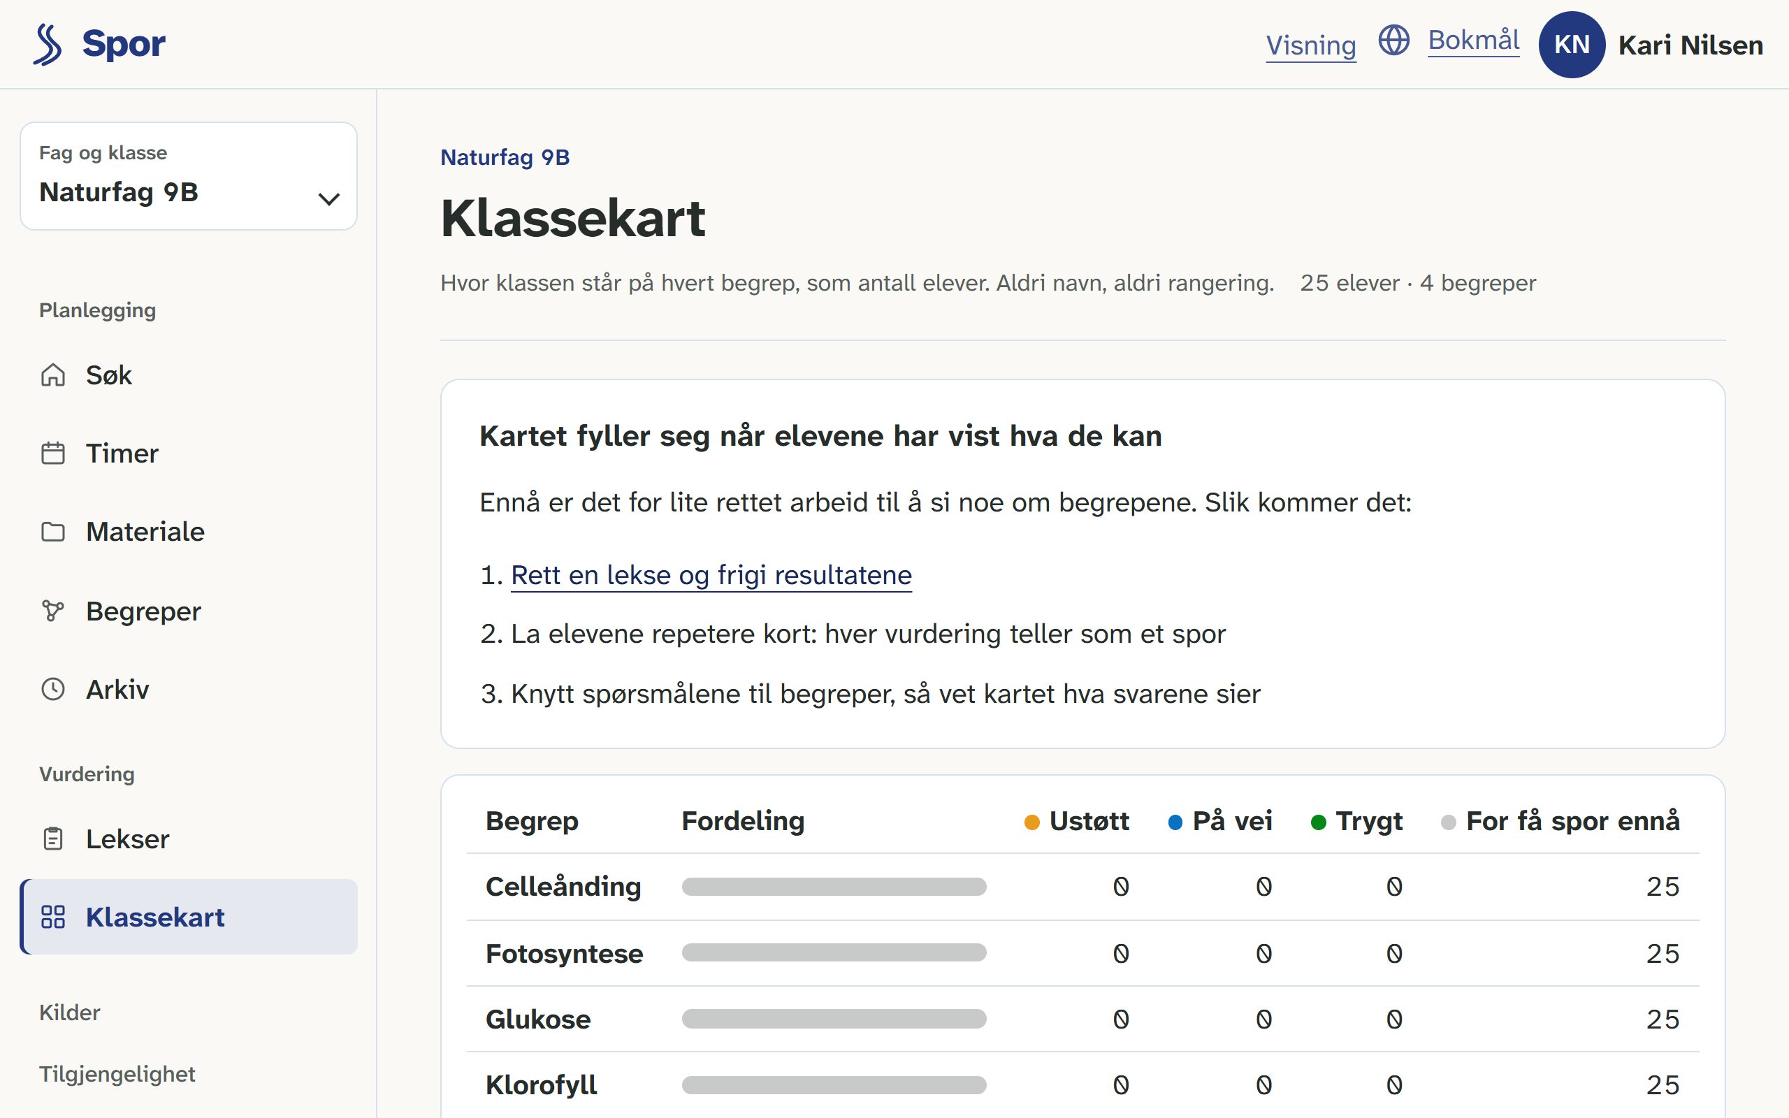Viewport: 1789px width, 1118px height.
Task: Click the grid icon beside Klassekart
Action: coord(53,917)
